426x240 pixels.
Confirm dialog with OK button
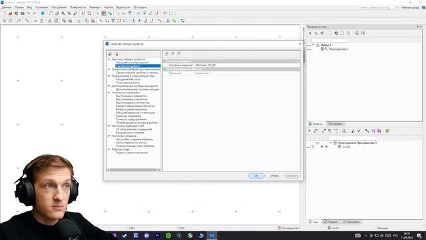tap(256, 176)
